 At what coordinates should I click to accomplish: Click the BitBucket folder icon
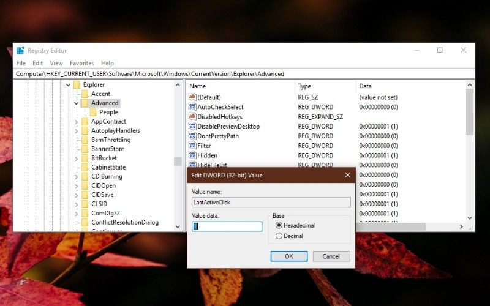tap(85, 158)
